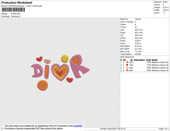This screenshot has height=131, width=170.
Task: Select the 'Color changes:' value '3'
Action: coord(135,22)
